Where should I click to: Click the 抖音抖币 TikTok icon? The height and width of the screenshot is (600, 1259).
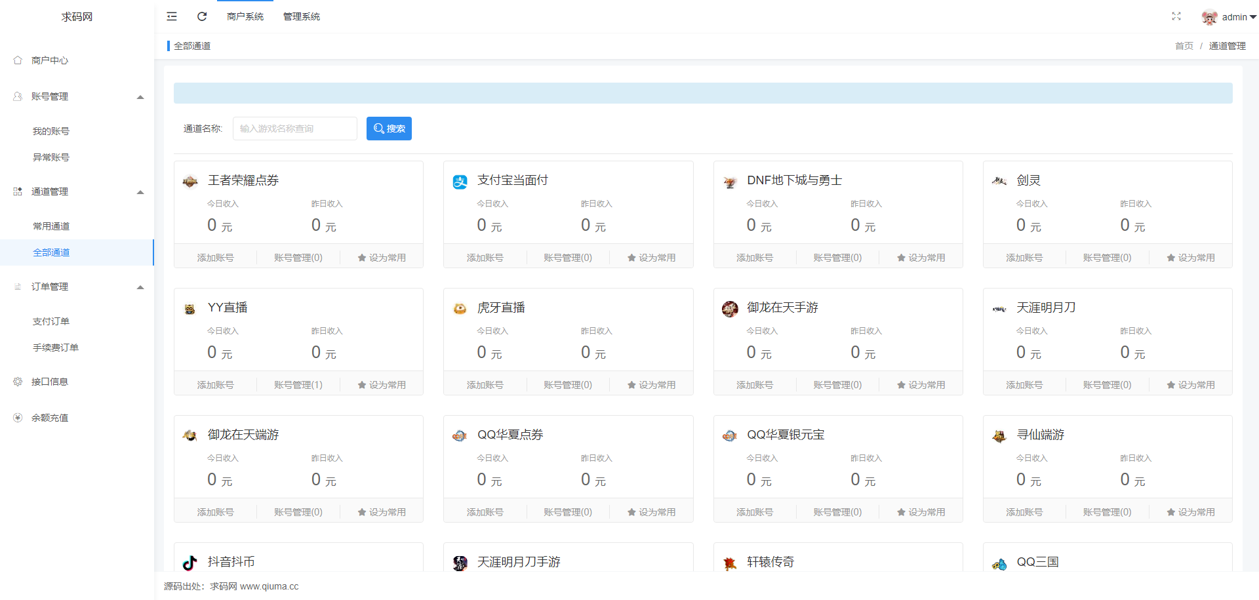[x=190, y=563]
